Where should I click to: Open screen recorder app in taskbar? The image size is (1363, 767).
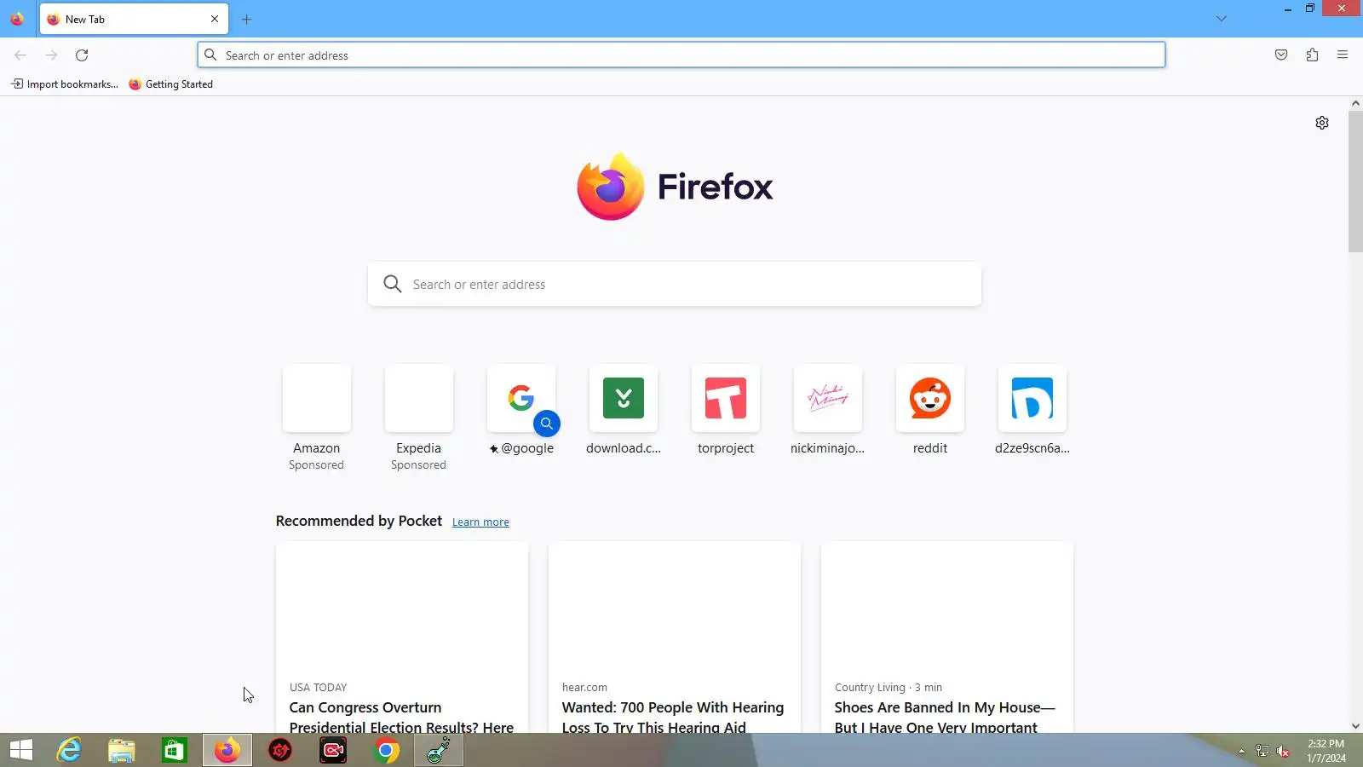(333, 750)
